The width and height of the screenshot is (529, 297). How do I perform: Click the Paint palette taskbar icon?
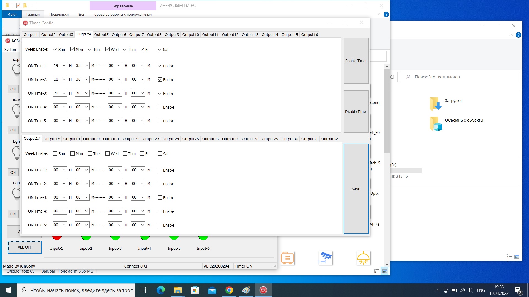pos(246,290)
